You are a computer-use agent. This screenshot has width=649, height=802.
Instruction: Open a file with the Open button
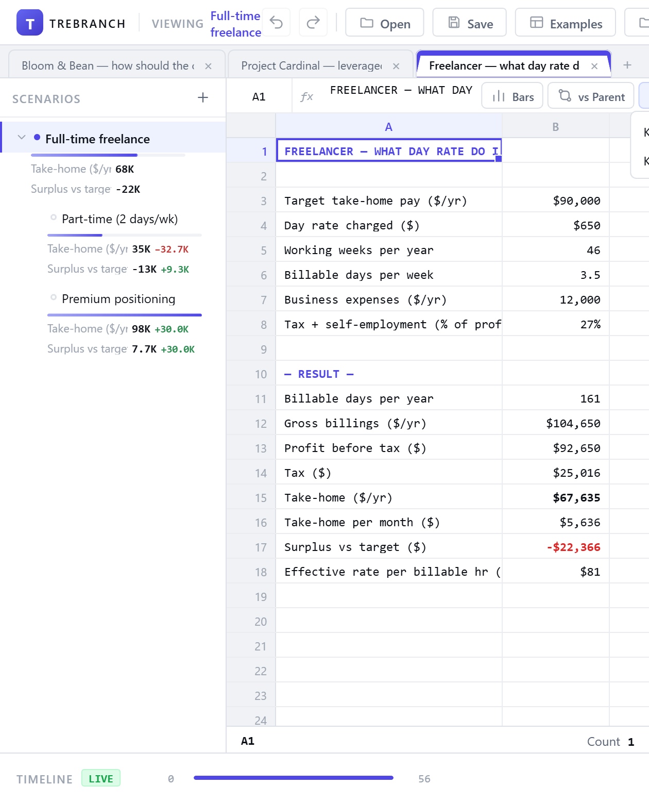[385, 22]
